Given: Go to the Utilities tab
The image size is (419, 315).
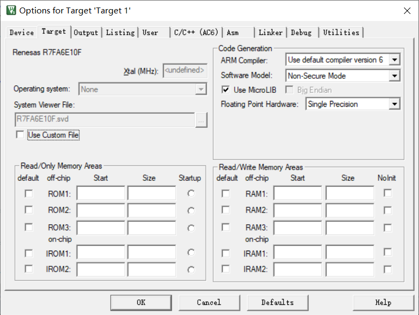Looking at the screenshot, I should click(341, 33).
